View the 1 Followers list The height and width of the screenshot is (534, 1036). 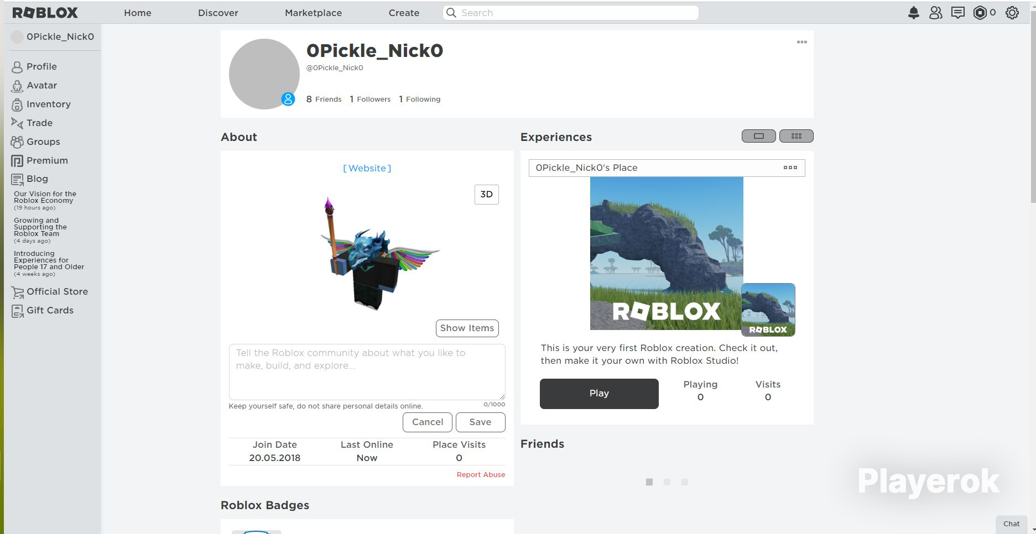(x=370, y=100)
